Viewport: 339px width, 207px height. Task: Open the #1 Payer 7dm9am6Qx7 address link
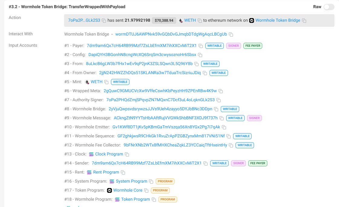(142, 45)
